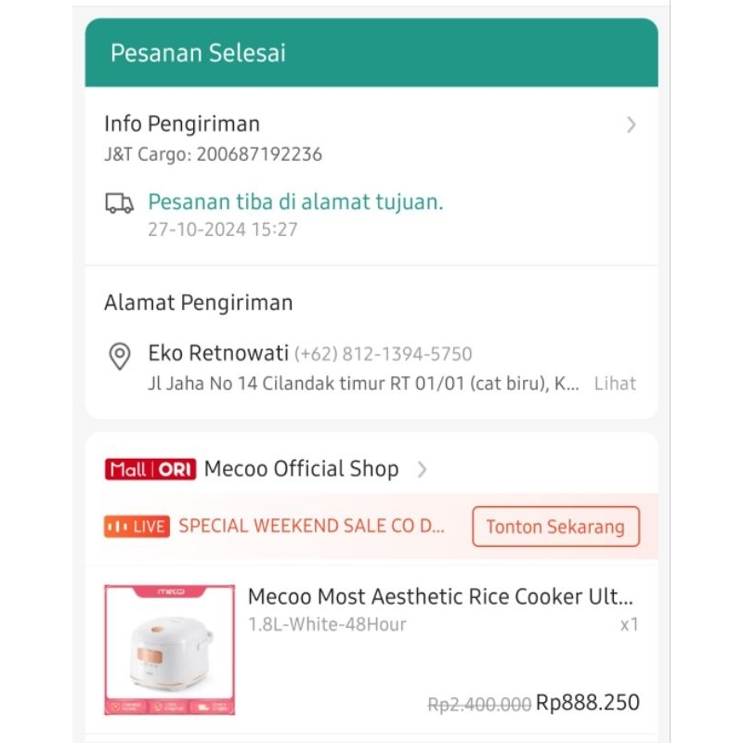Select the recipient name Eko Retnowati
Viewport: 743px width, 743px height.
click(x=218, y=354)
